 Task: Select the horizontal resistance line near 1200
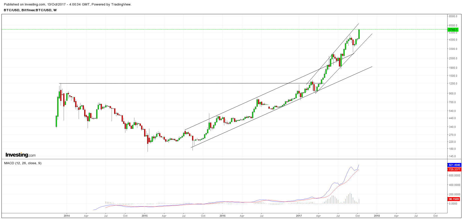[175, 83]
